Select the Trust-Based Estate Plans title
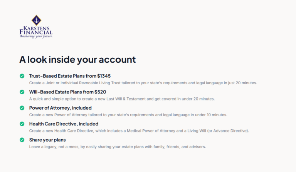Image resolution: width=296 pixels, height=172 pixels. click(x=70, y=76)
